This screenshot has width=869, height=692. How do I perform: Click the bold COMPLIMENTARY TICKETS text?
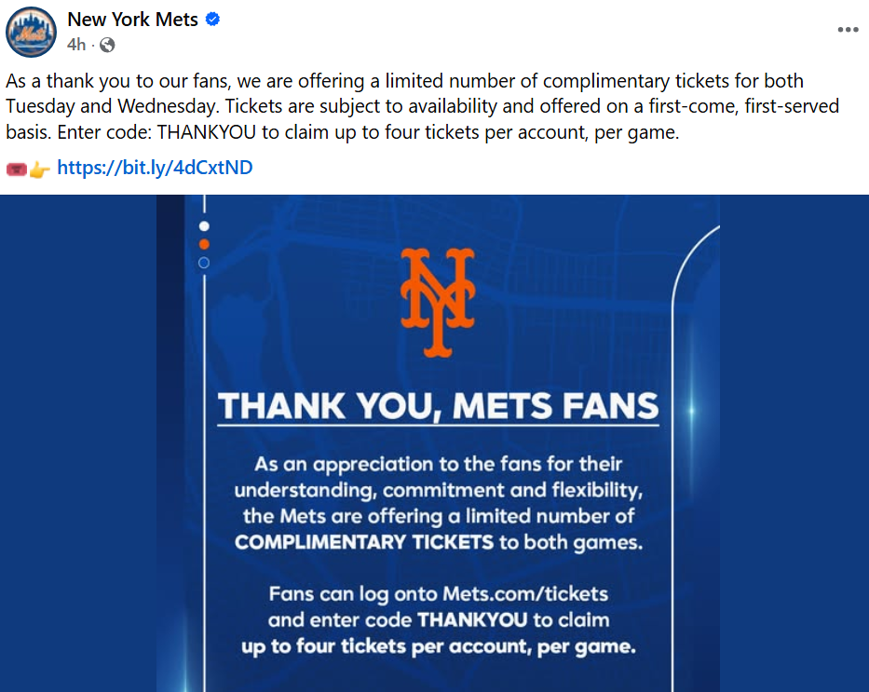(x=365, y=542)
